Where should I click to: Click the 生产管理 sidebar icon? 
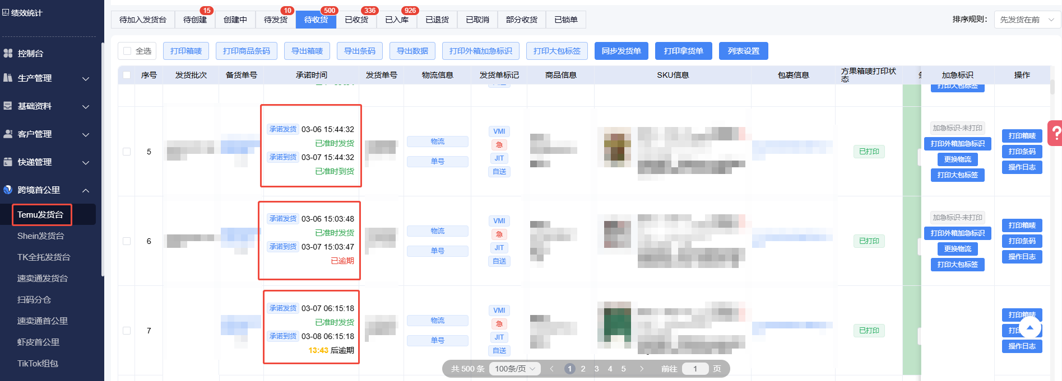[x=8, y=78]
